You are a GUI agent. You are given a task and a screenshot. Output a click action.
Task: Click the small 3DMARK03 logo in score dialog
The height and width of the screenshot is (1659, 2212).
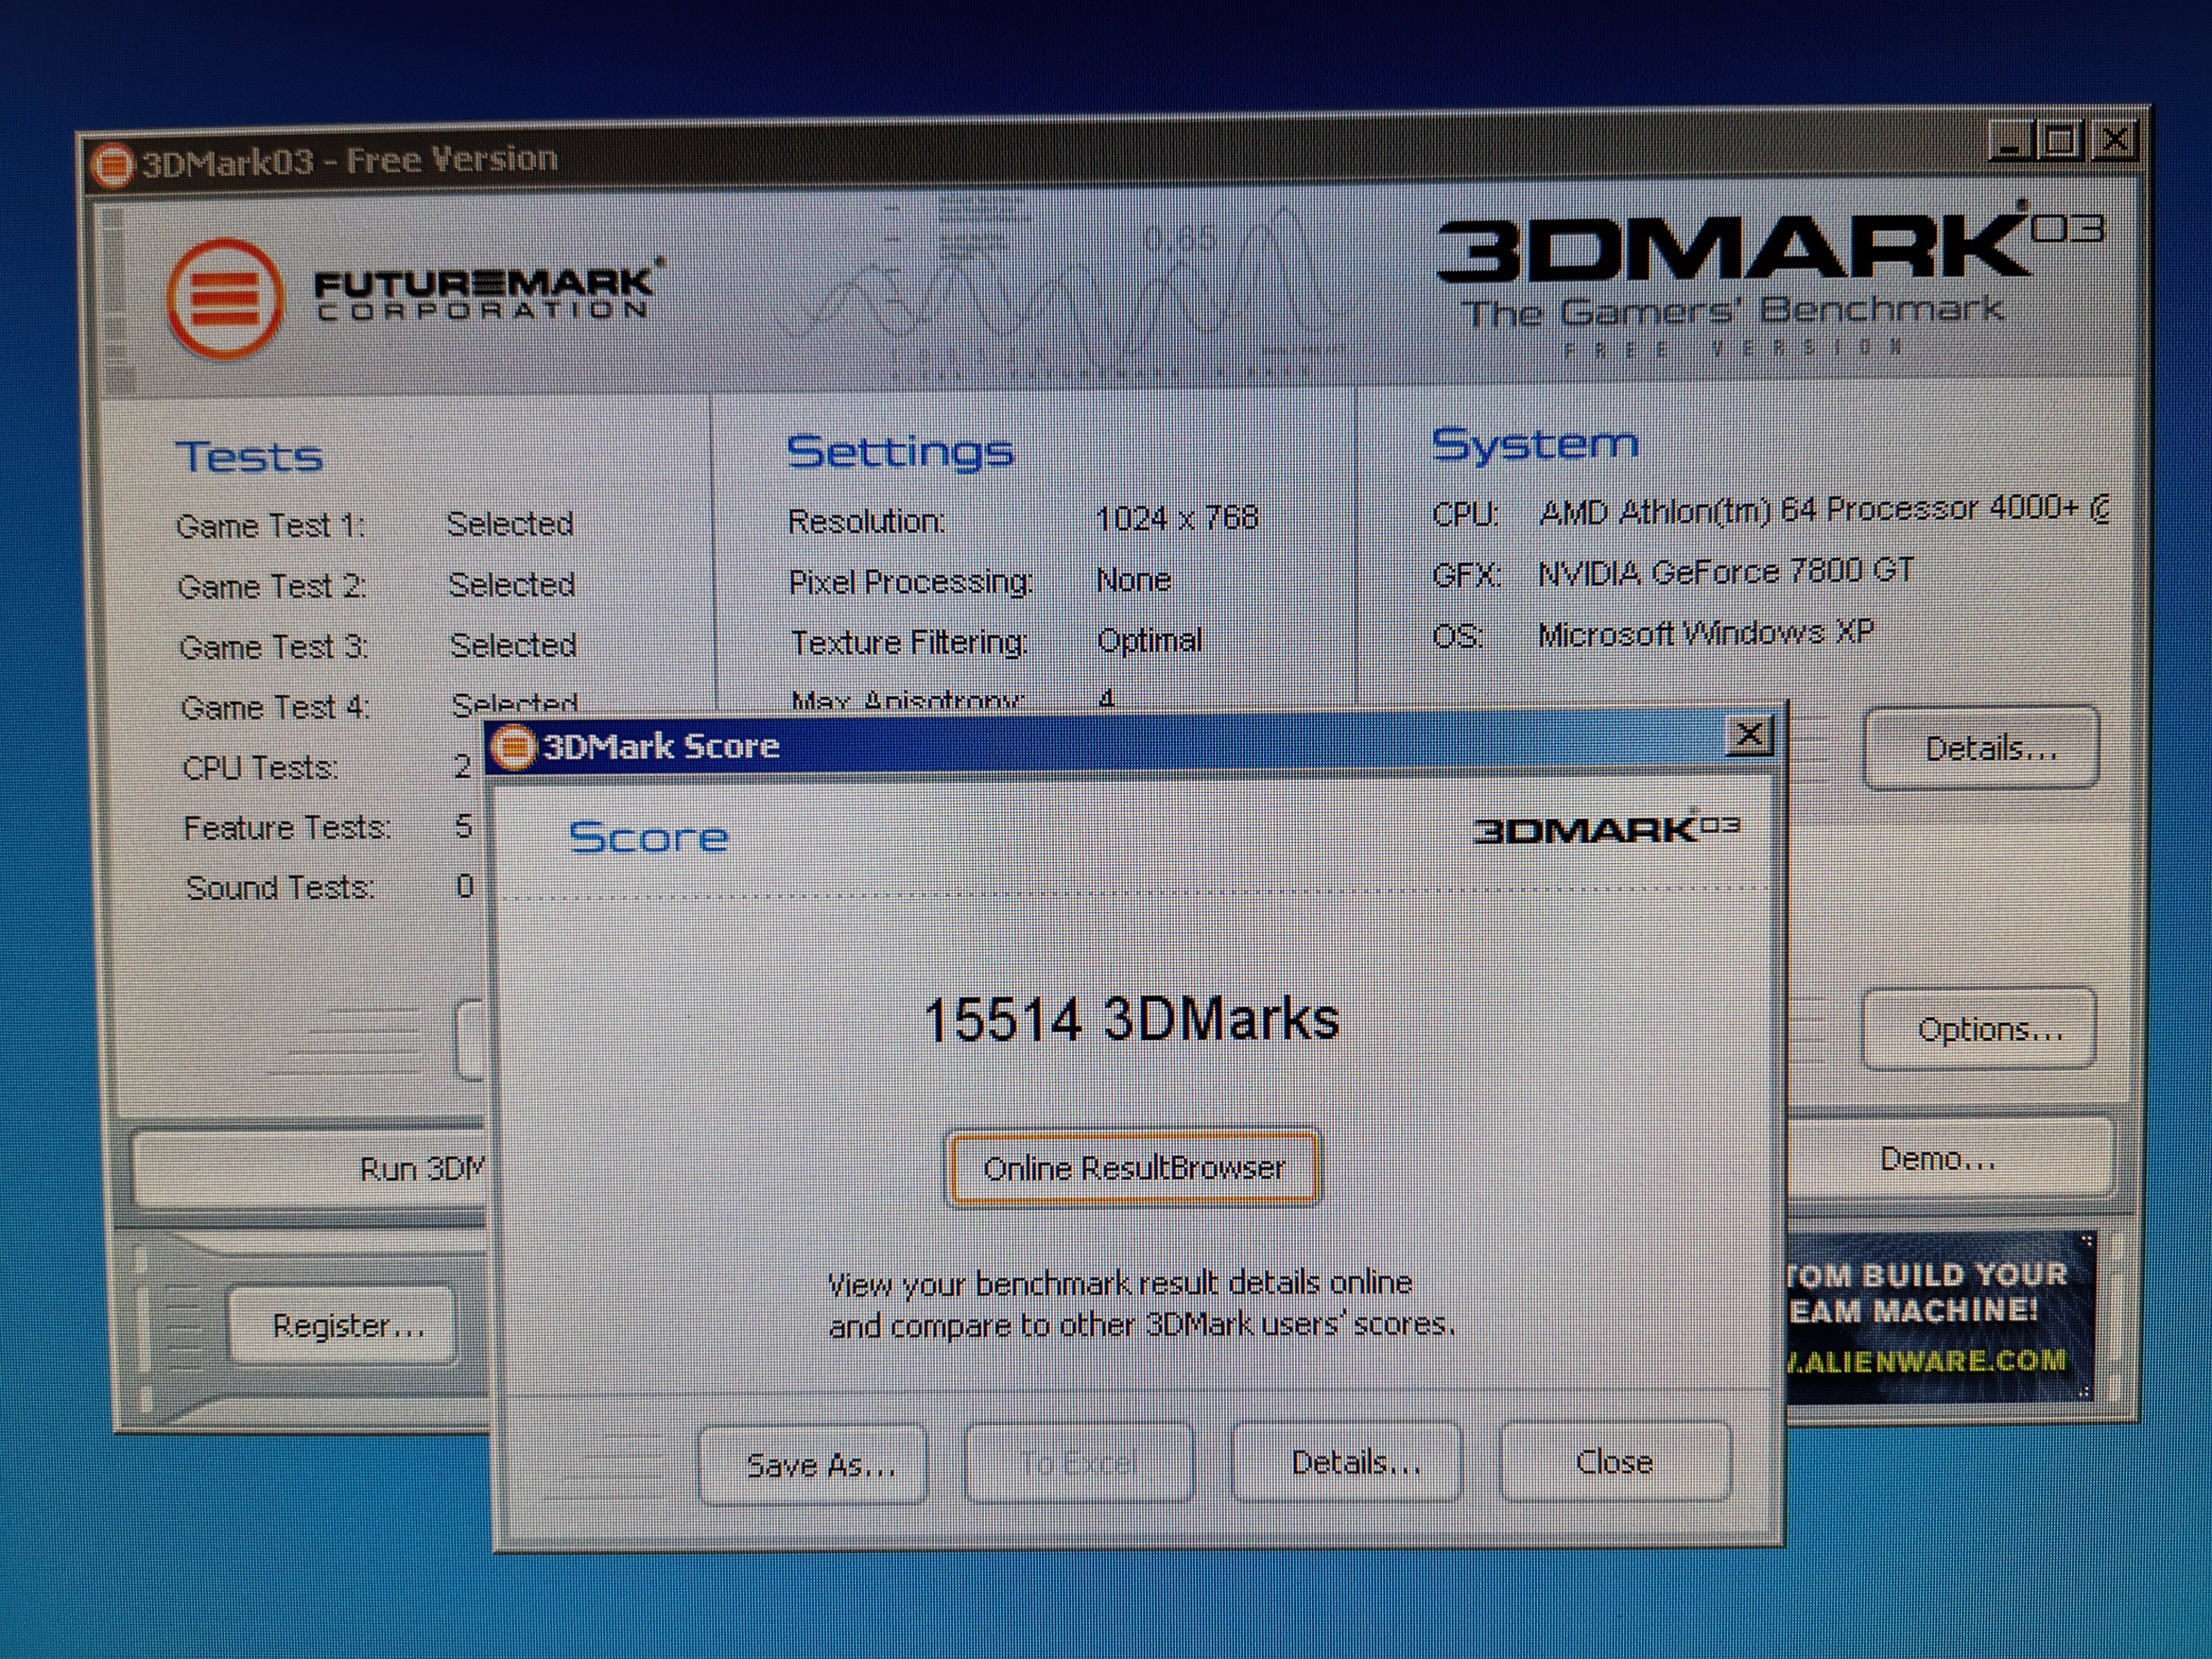(1605, 830)
